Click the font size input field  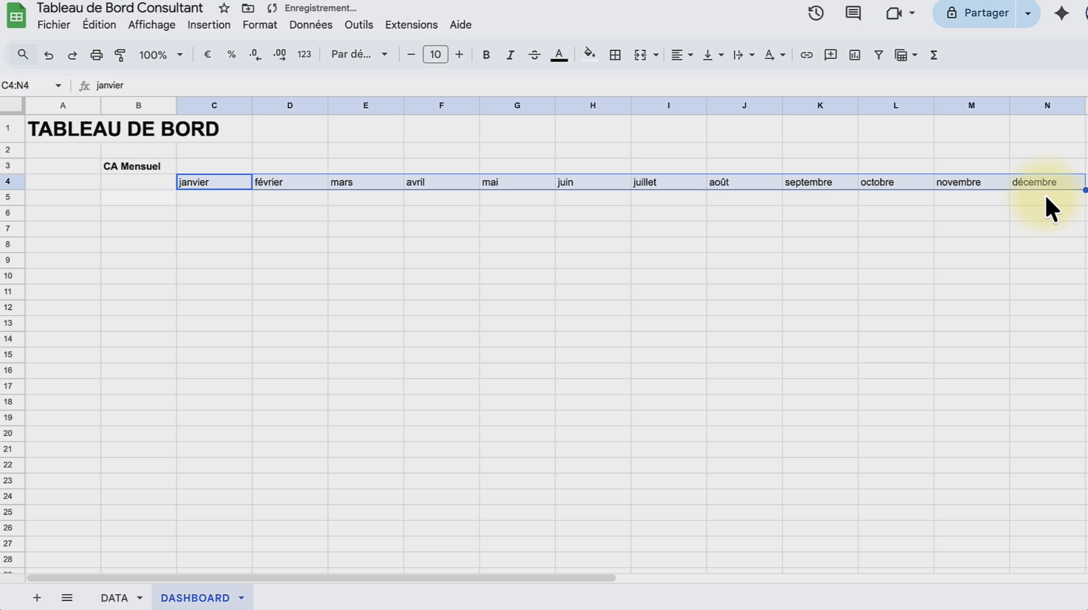tap(435, 55)
